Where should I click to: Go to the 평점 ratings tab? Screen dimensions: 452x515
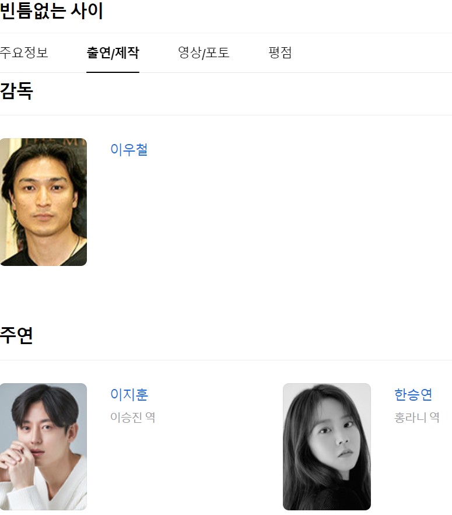280,52
